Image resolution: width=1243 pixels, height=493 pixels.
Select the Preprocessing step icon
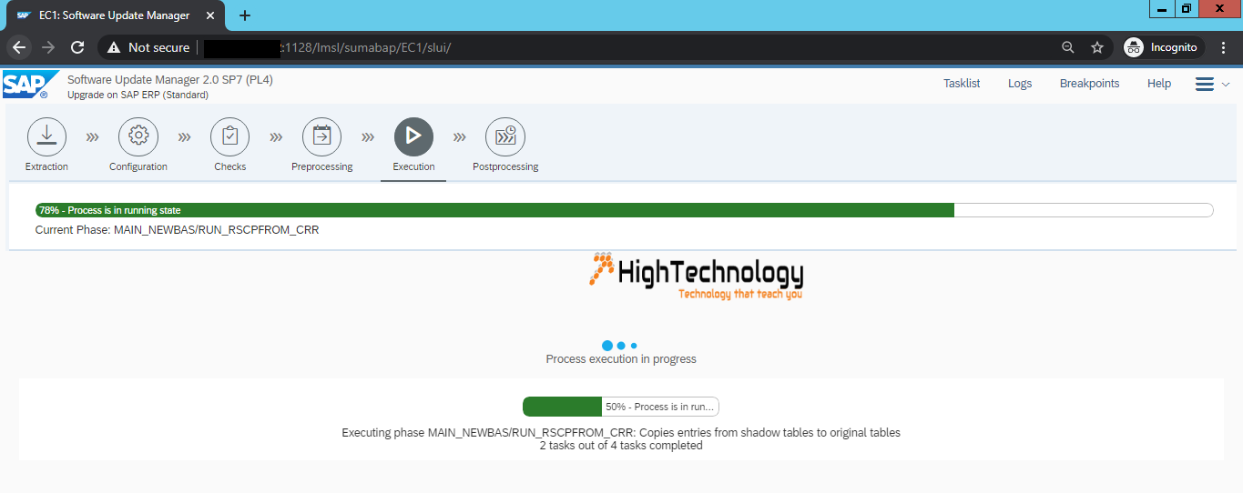tap(322, 136)
